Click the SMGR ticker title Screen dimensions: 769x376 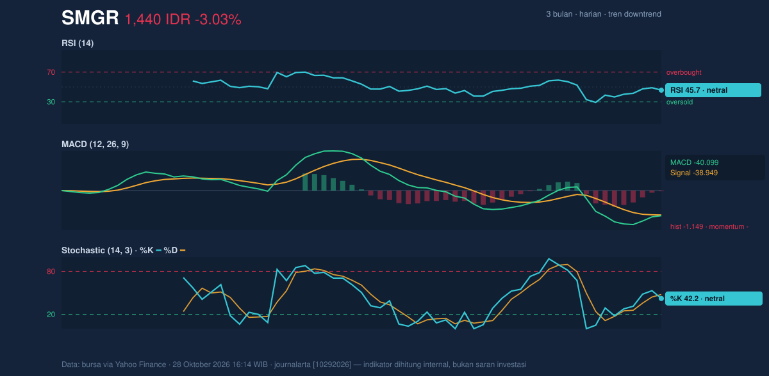tap(90, 19)
